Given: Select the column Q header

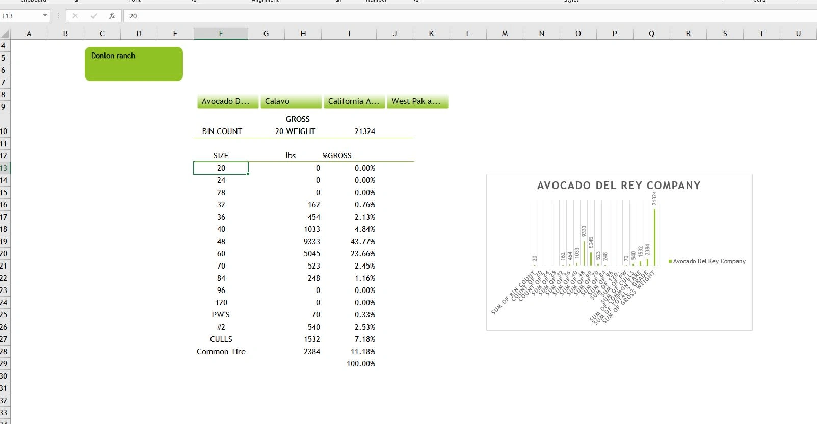Looking at the screenshot, I should point(651,34).
